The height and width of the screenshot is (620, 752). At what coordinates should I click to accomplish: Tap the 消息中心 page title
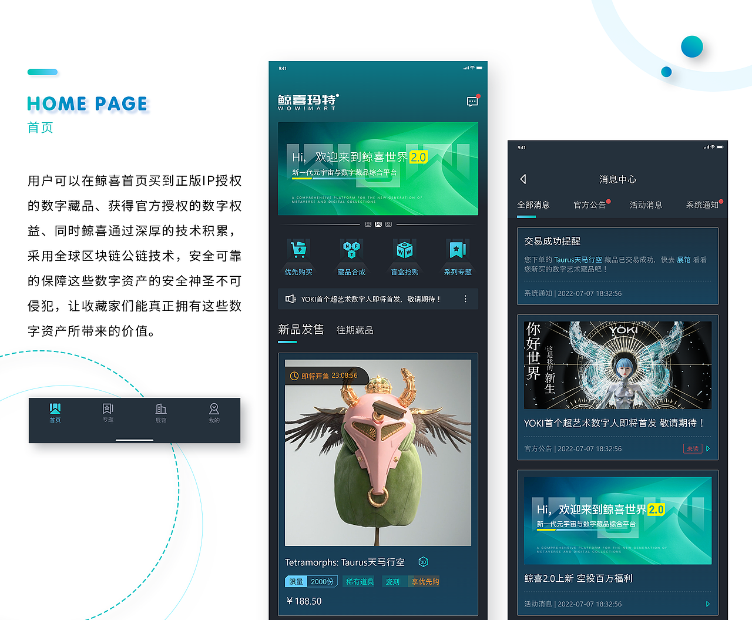pyautogui.click(x=617, y=179)
